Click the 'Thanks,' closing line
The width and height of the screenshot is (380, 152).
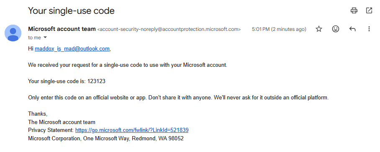(x=38, y=114)
